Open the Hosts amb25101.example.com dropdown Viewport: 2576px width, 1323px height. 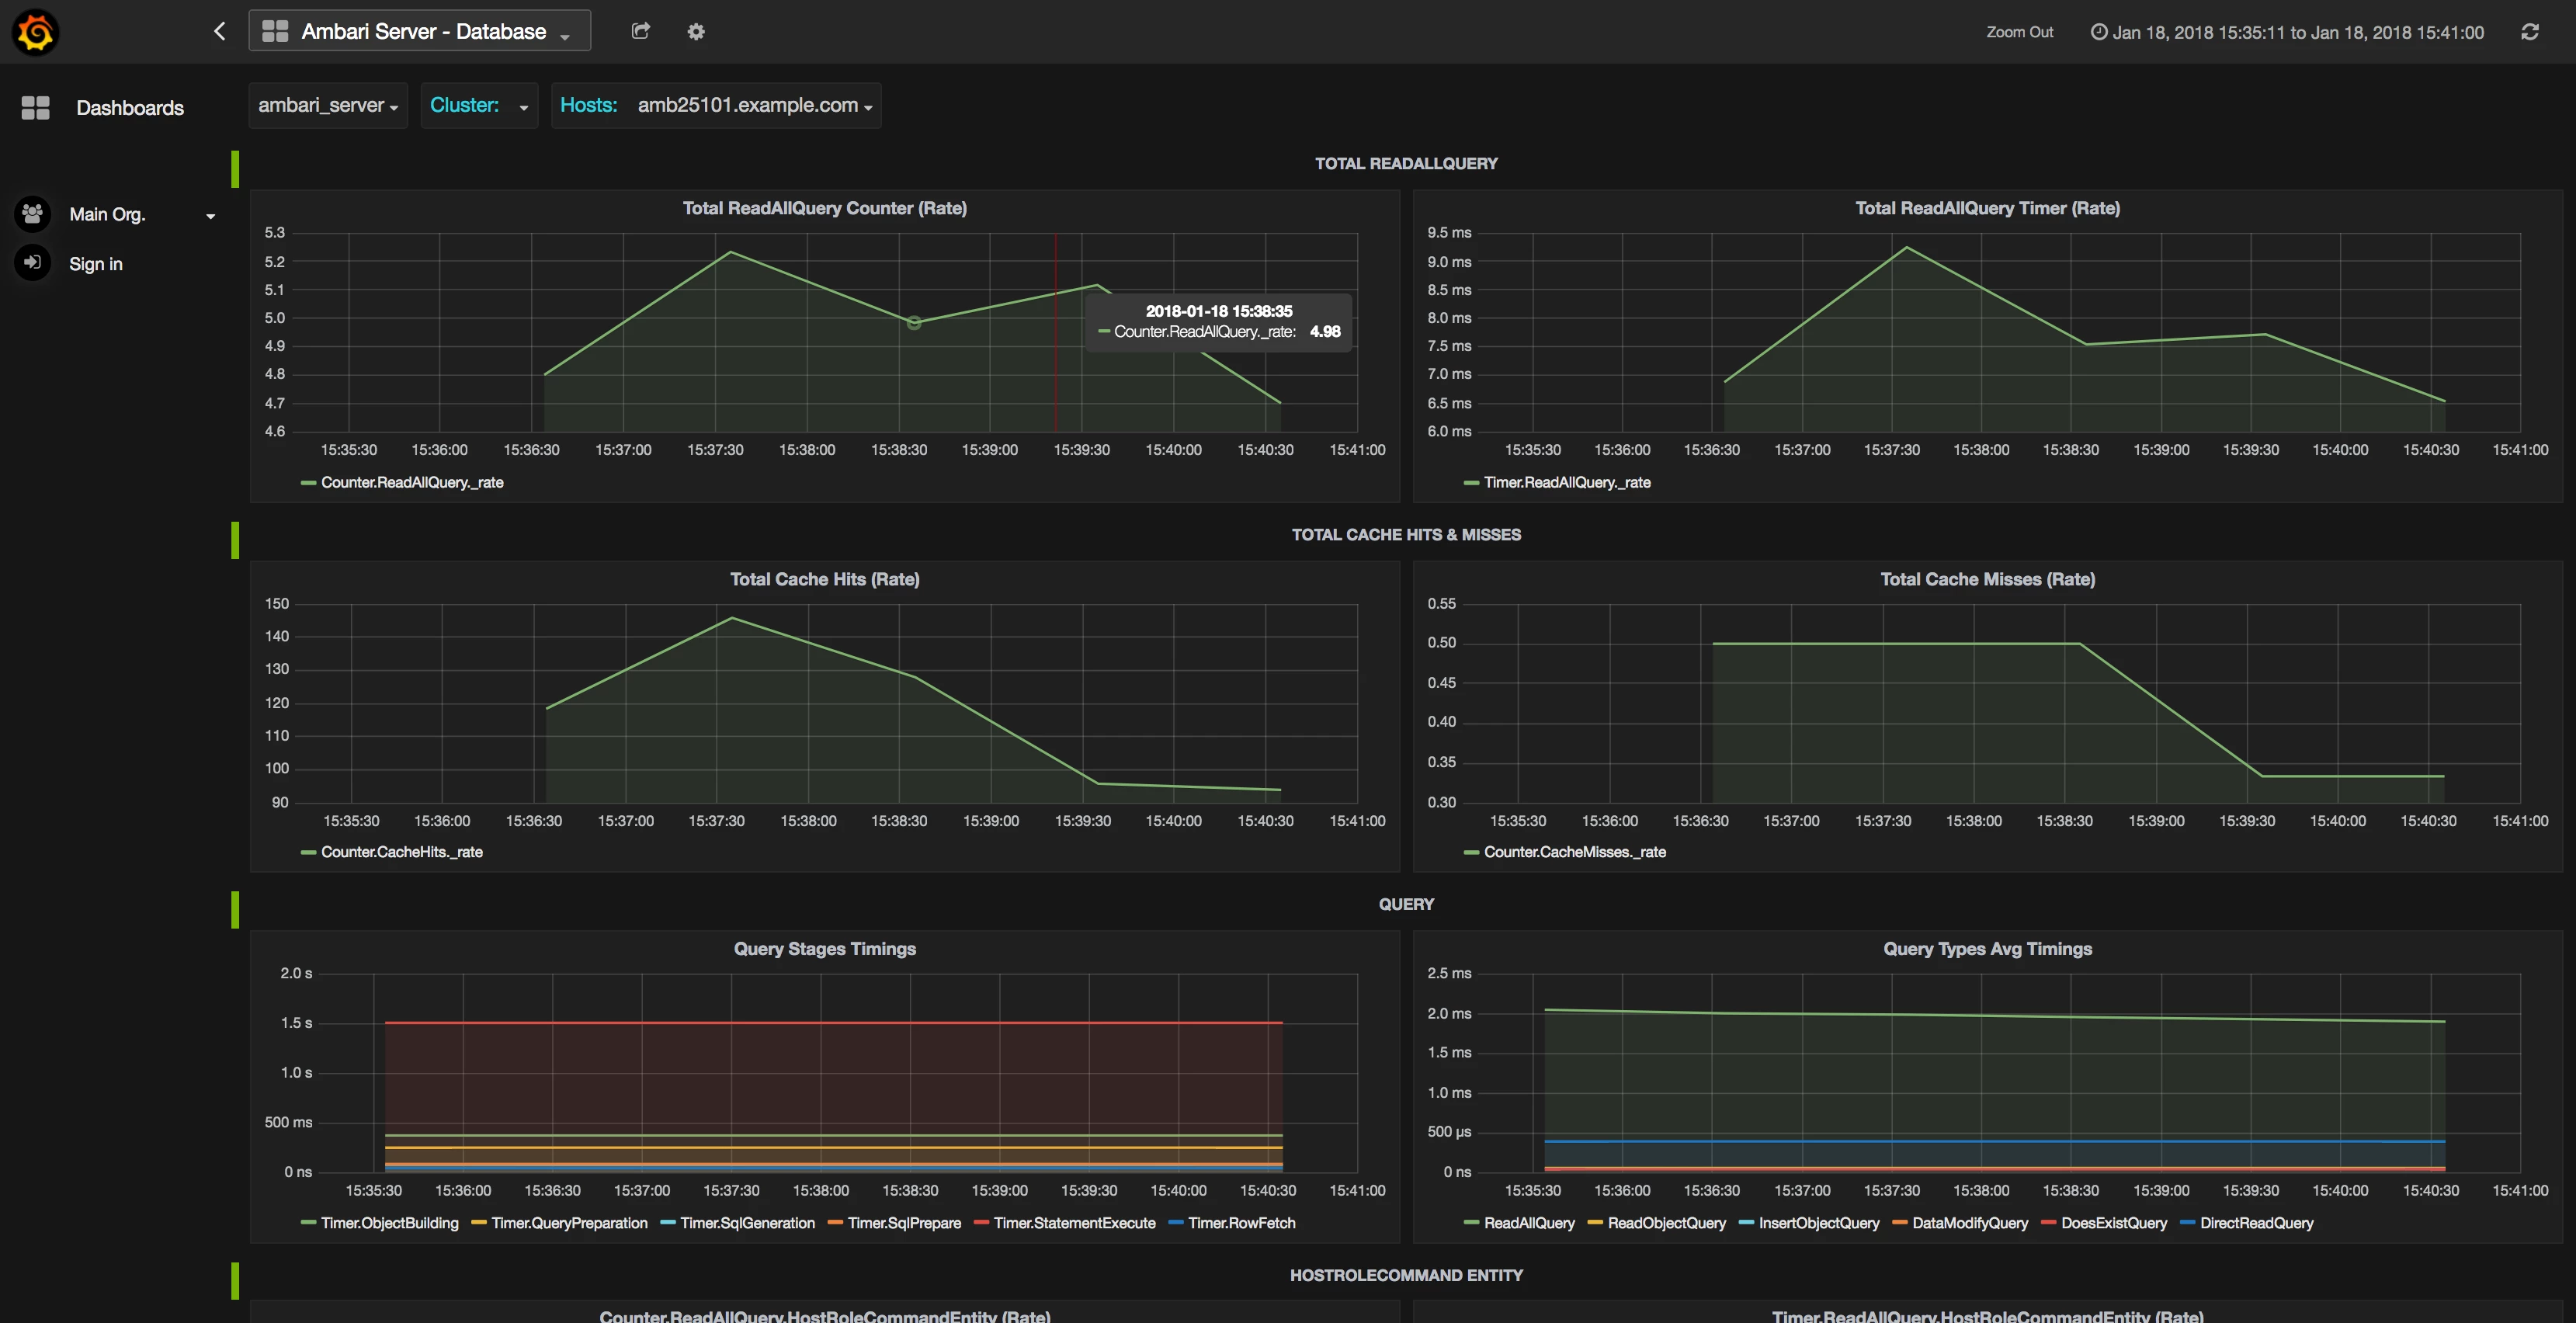(x=716, y=106)
